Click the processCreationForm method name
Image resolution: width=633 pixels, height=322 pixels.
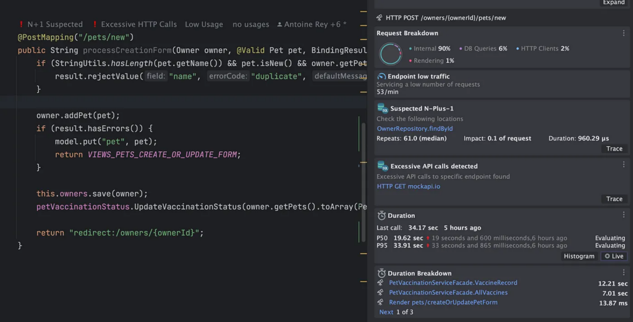pos(127,51)
